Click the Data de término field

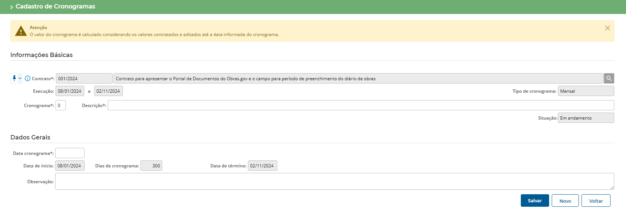[262, 166]
